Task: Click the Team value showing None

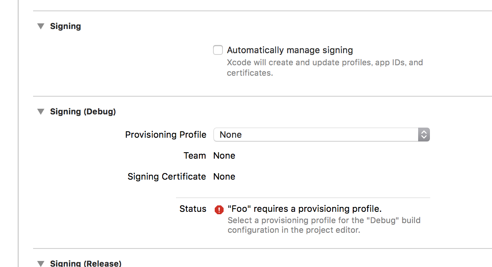Action: tap(224, 155)
